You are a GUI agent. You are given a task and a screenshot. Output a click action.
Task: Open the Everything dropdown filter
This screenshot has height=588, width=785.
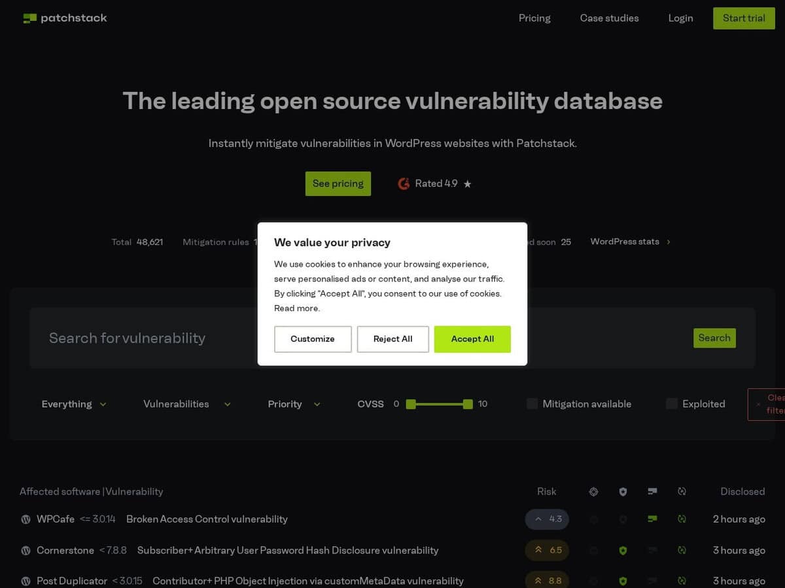click(74, 404)
